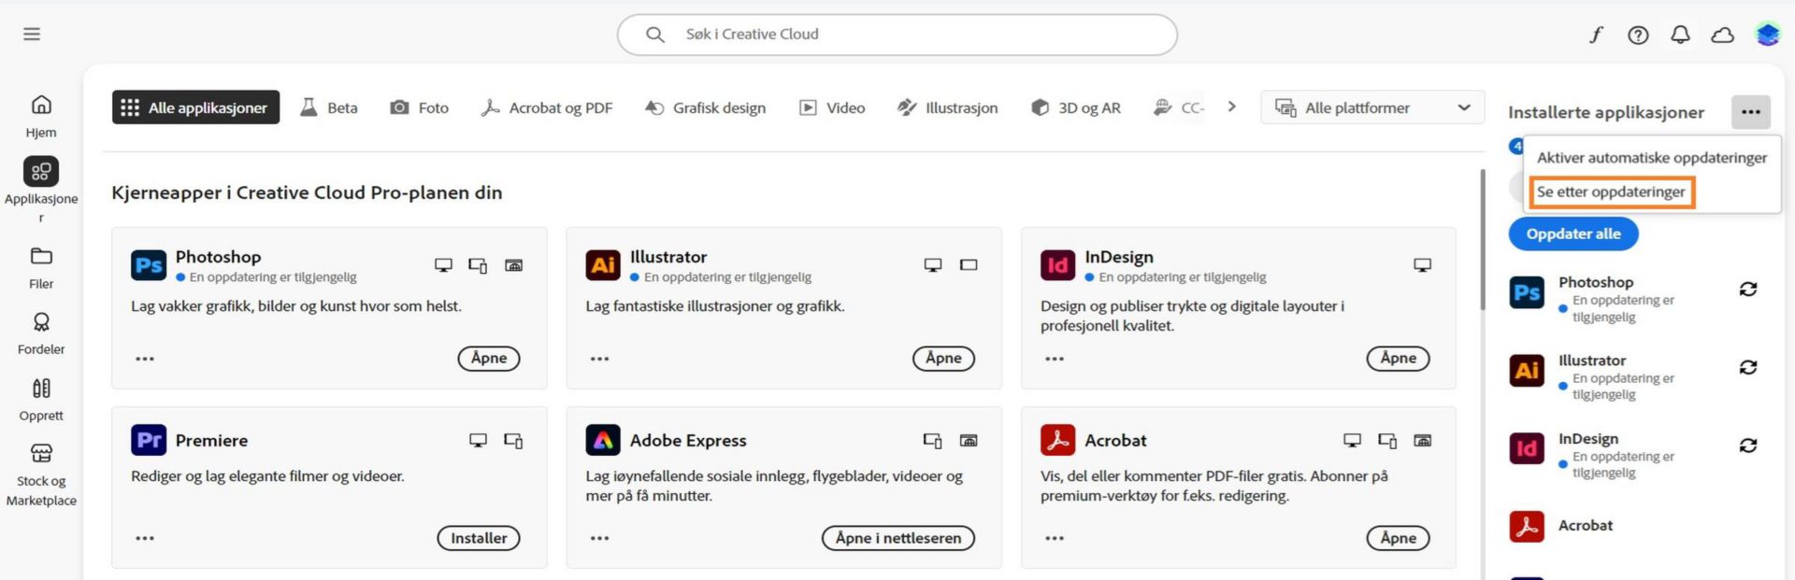
Task: Click Illustrator tablet platform icon
Action: click(969, 265)
